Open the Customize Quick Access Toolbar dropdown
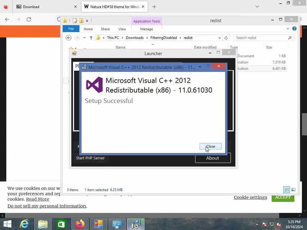The height and width of the screenshot is (230, 307). coord(87,21)
